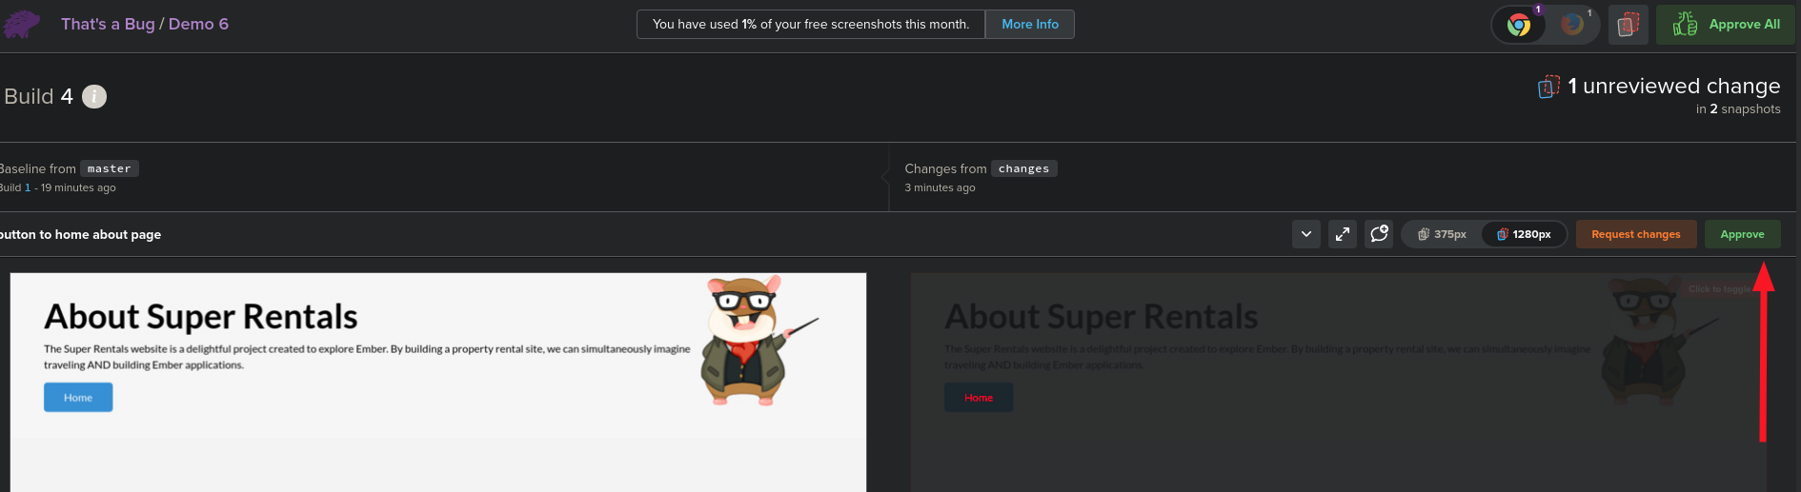1801x492 pixels.
Task: Select the Chrome browser toggle
Action: (x=1519, y=25)
